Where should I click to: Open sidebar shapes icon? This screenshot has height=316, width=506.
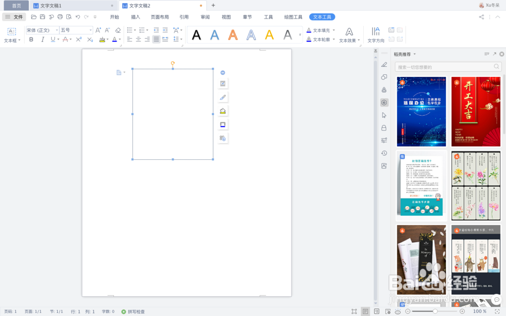coord(384,77)
